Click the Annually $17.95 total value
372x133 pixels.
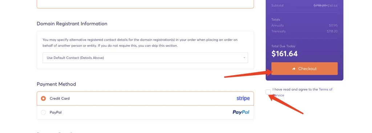coord(333,25)
